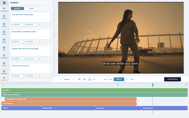Edit subtitle text 'And we write our own.'
The image size is (189, 118).
point(31,68)
